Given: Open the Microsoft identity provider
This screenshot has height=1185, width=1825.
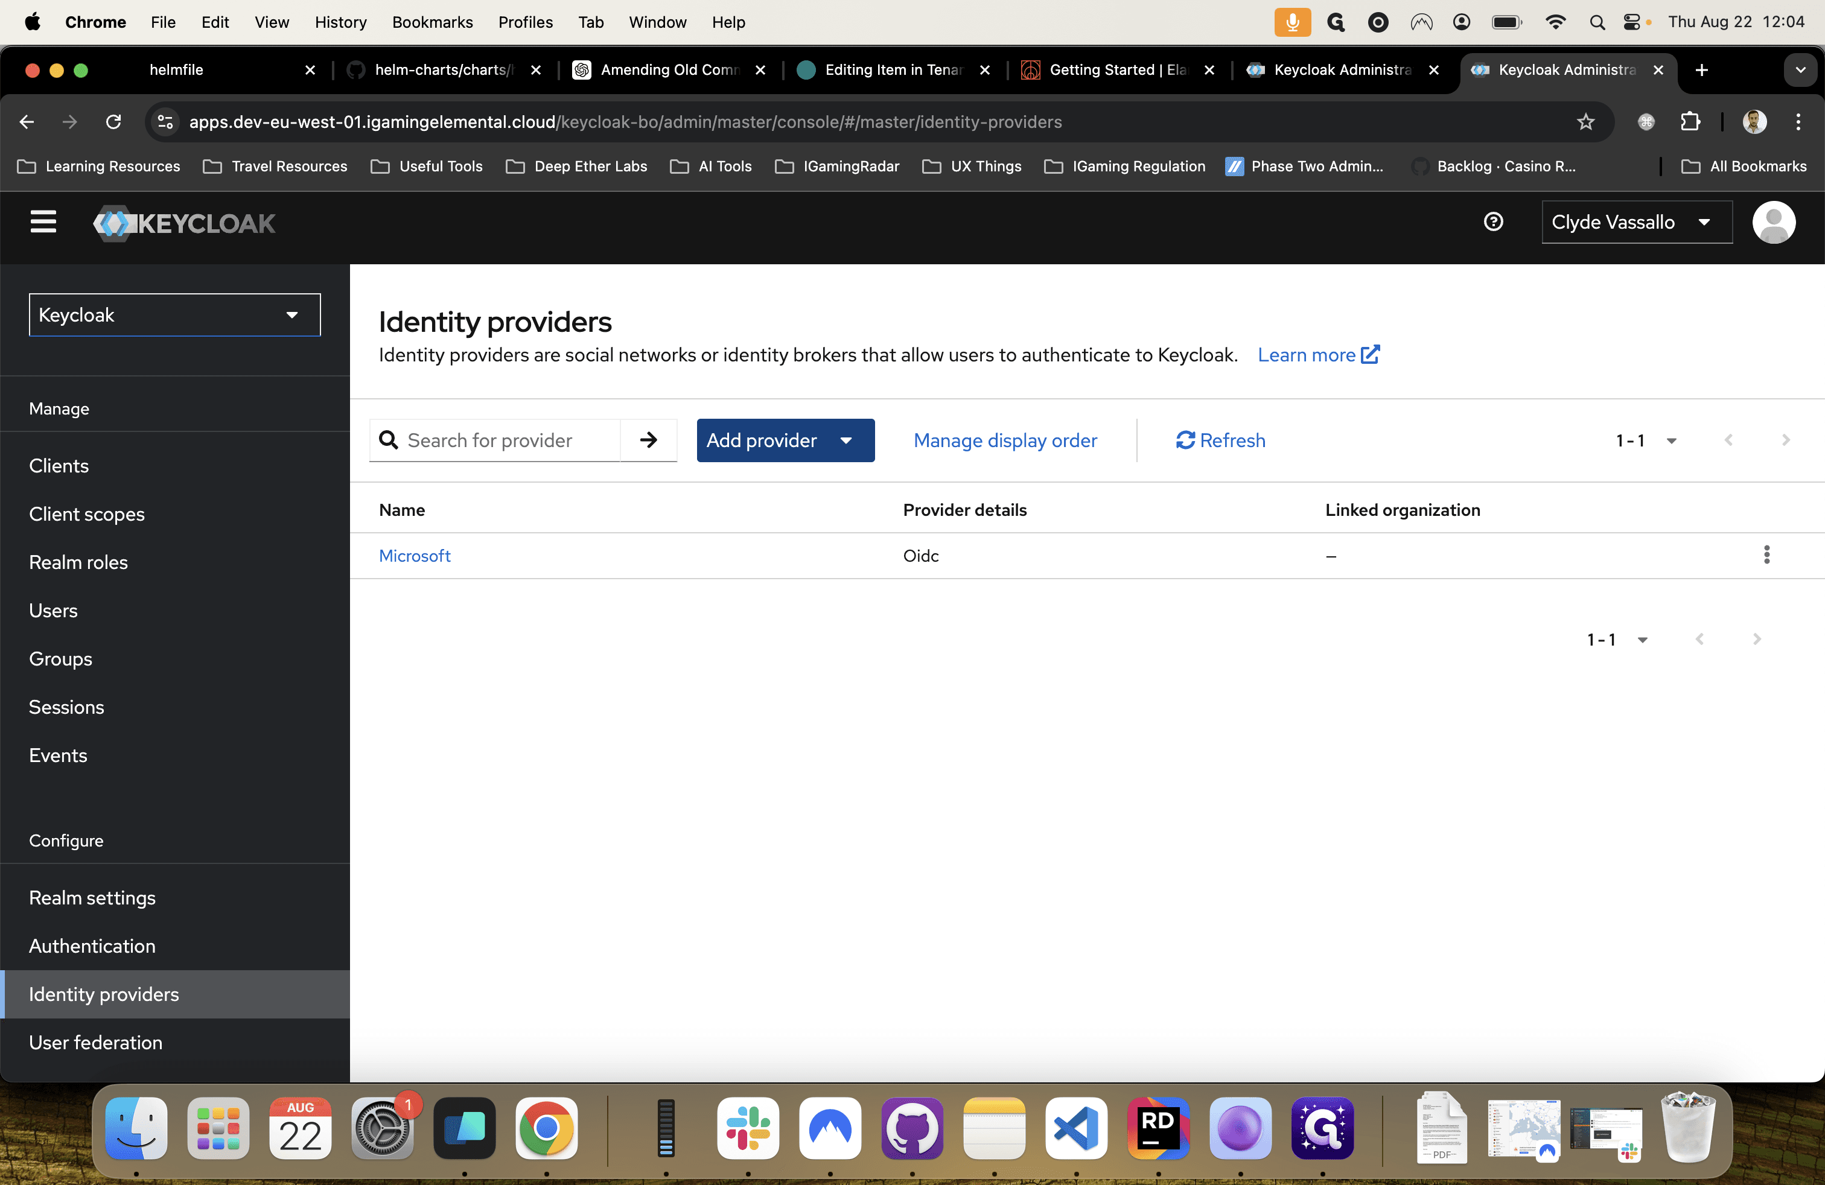Looking at the screenshot, I should (414, 556).
